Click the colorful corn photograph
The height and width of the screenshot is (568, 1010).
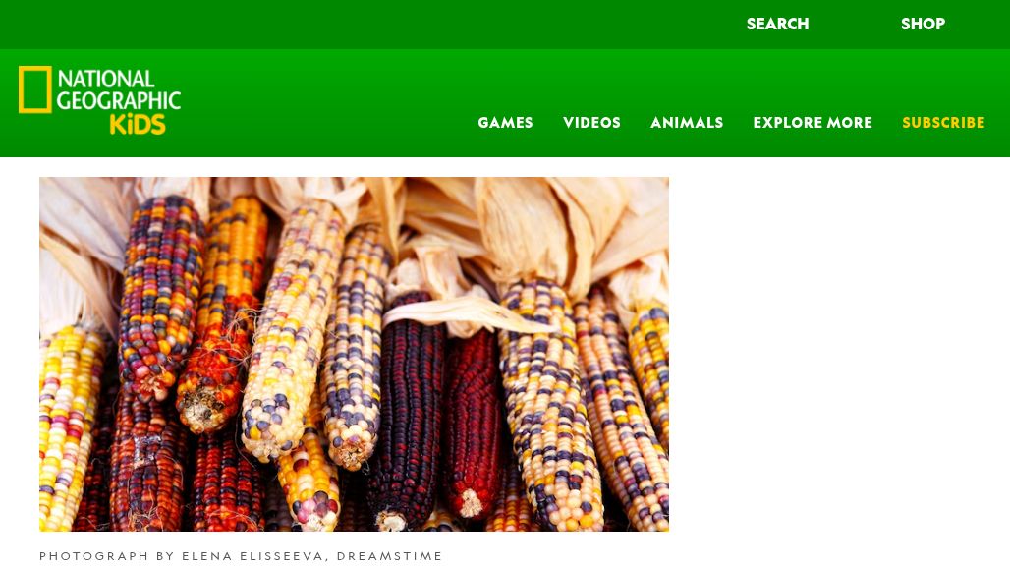pyautogui.click(x=354, y=354)
